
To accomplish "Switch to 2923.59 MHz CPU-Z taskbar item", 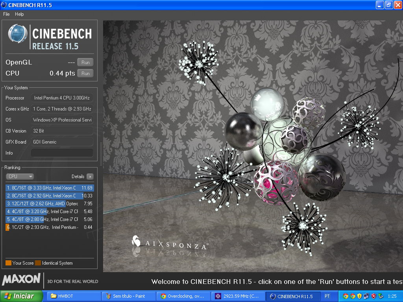I will (238, 296).
